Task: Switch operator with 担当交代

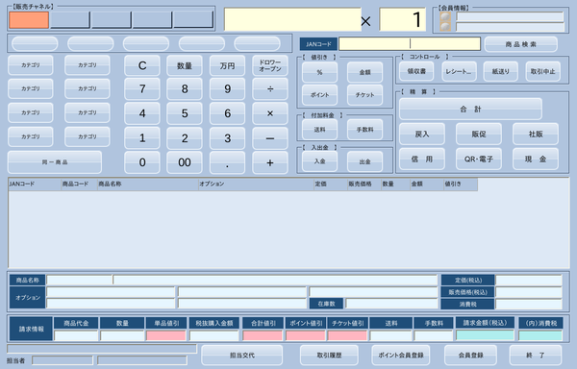Action: [242, 356]
